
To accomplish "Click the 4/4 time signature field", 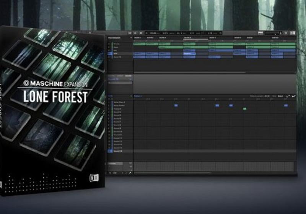I will coord(179,33).
